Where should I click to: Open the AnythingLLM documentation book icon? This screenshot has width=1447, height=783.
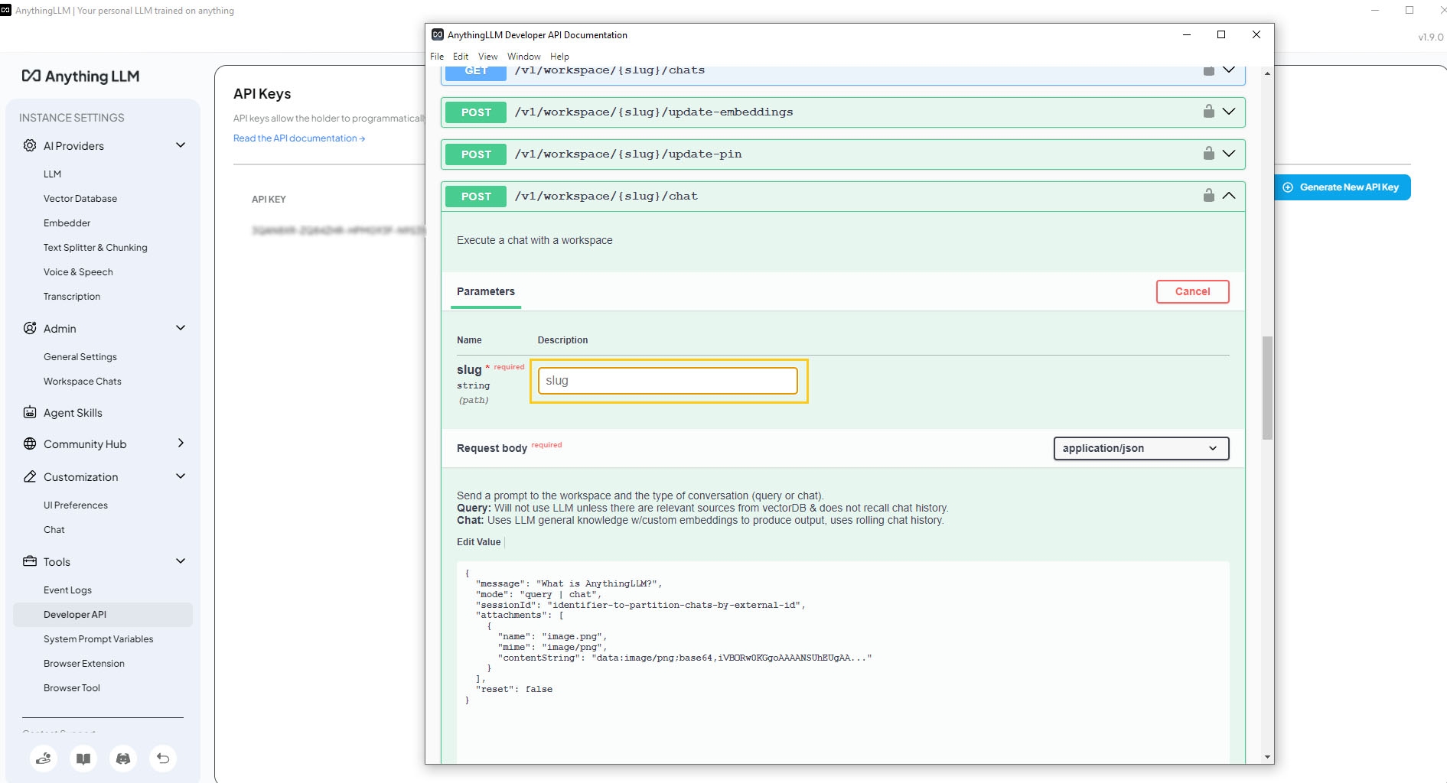[x=83, y=759]
